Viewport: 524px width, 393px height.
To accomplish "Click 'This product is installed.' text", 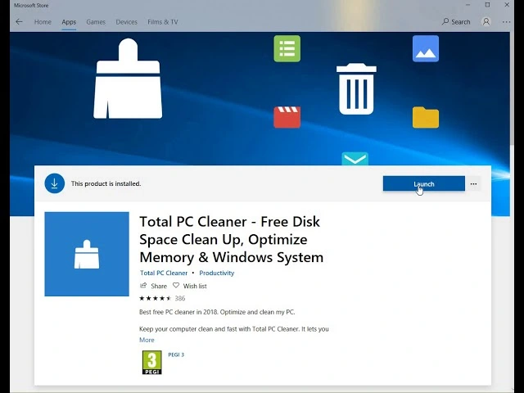I will pyautogui.click(x=106, y=183).
